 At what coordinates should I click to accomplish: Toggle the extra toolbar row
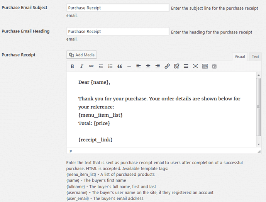pos(205,66)
